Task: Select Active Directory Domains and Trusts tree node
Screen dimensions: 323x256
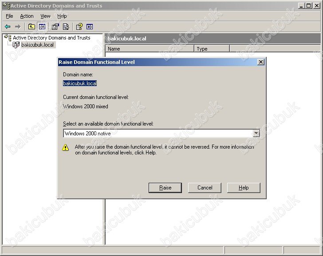Action: point(52,38)
